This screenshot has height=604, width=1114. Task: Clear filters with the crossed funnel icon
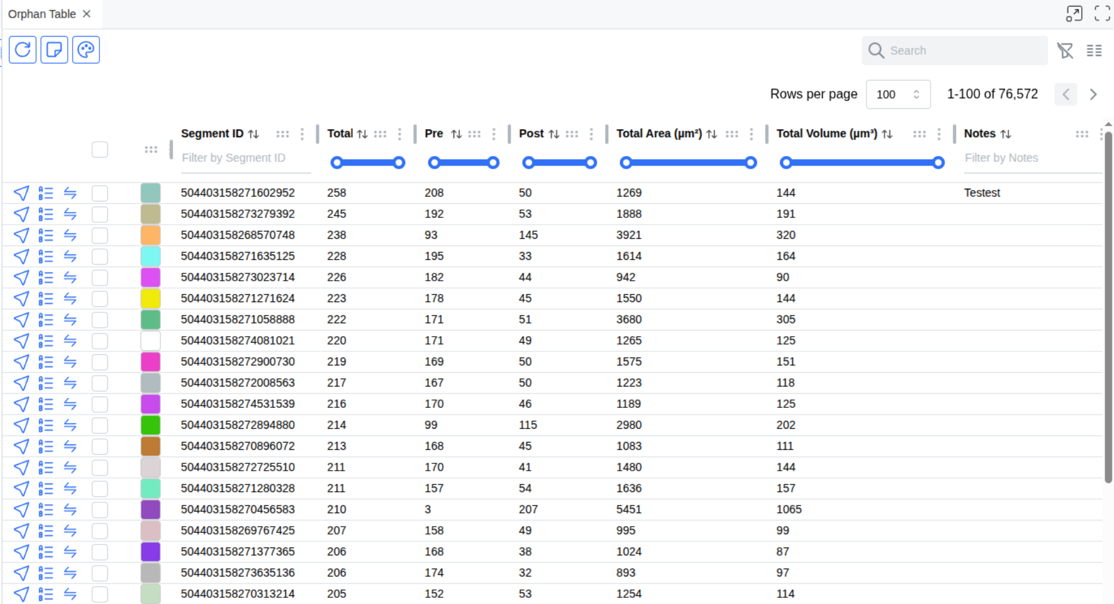pyautogui.click(x=1065, y=51)
